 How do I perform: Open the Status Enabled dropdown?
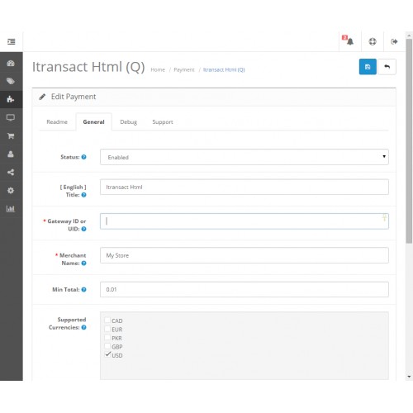click(x=244, y=157)
